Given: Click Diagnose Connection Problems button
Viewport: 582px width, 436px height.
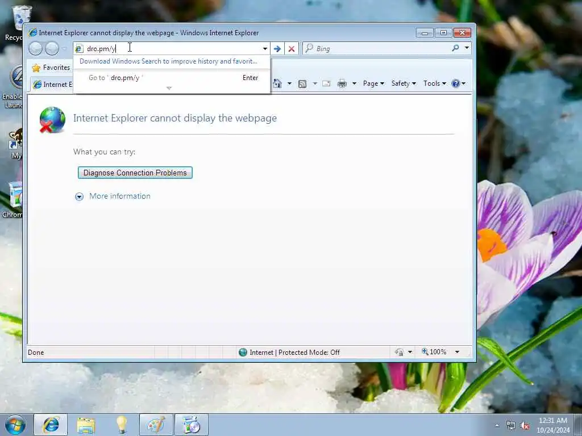Looking at the screenshot, I should coord(135,173).
